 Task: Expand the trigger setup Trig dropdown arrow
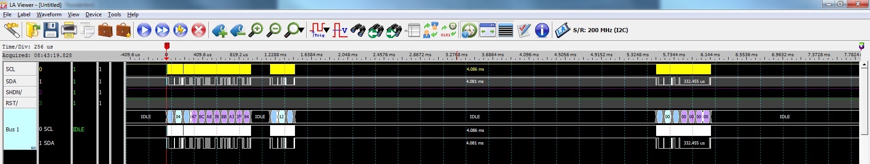[x=327, y=30]
